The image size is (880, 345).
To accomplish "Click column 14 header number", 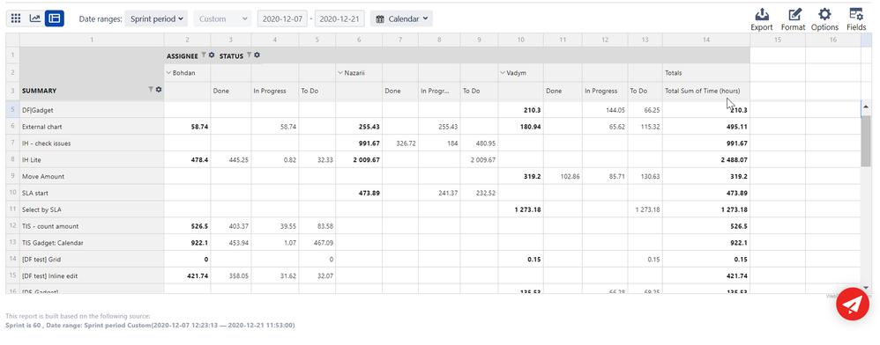I will coord(706,40).
